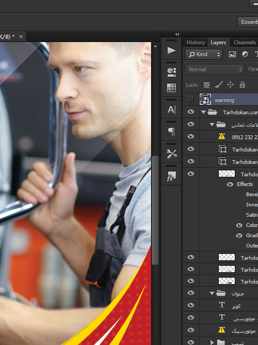The width and height of the screenshot is (258, 345).
Task: Click the canvas vertical scrollbar thumb
Action: click(x=155, y=210)
